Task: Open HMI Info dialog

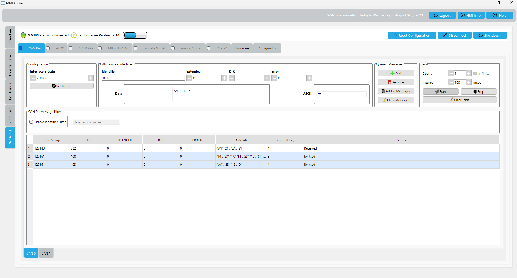Action: 471,15
